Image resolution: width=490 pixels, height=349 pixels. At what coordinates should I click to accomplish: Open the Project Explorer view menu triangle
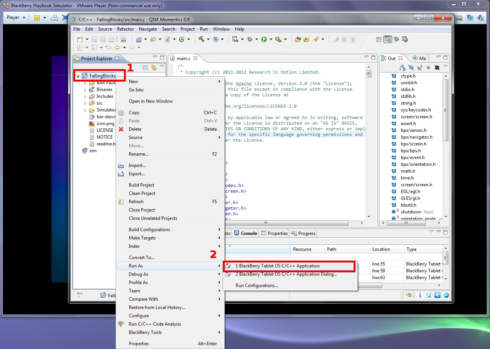(x=162, y=66)
